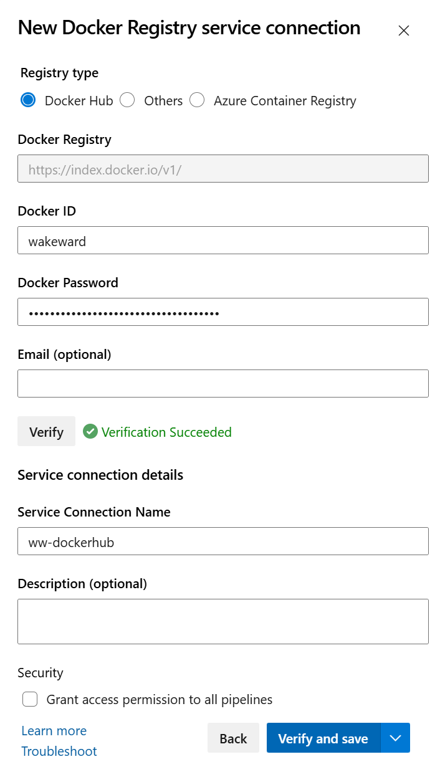Open the Troubleshoot link
The height and width of the screenshot is (772, 445).
(x=59, y=751)
